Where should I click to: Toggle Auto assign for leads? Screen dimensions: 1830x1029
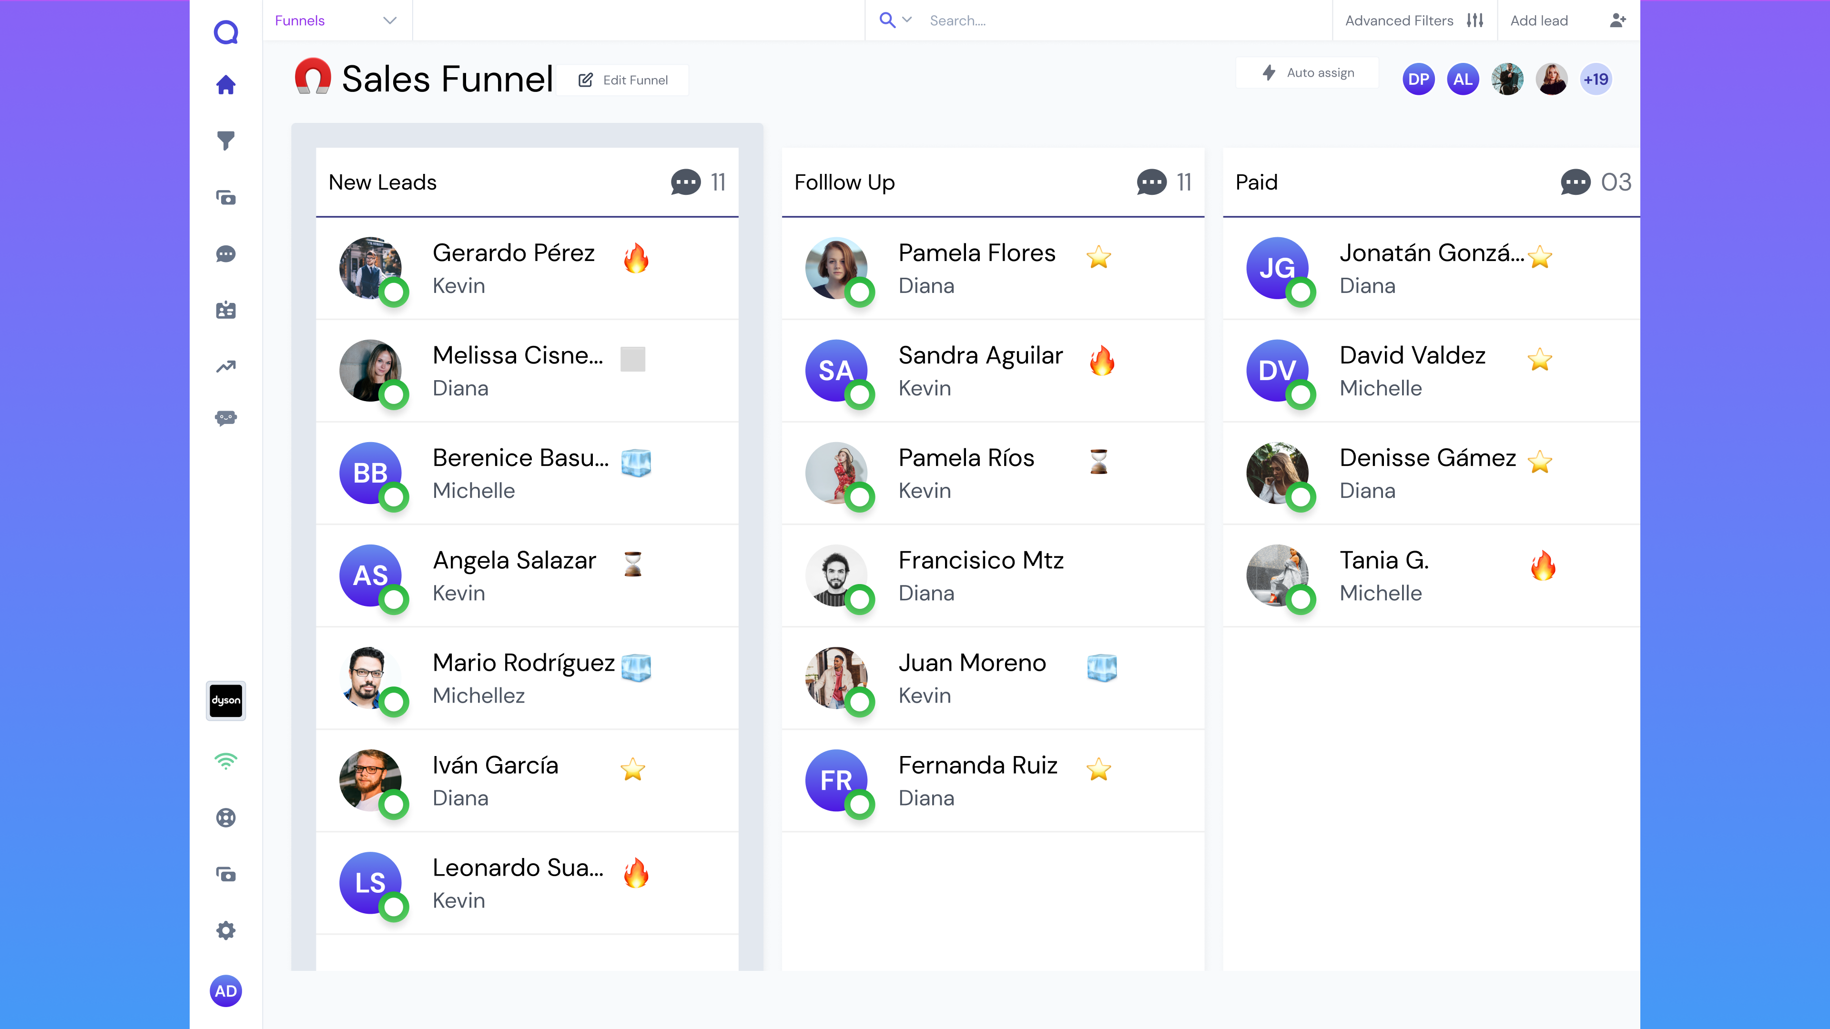(1306, 72)
